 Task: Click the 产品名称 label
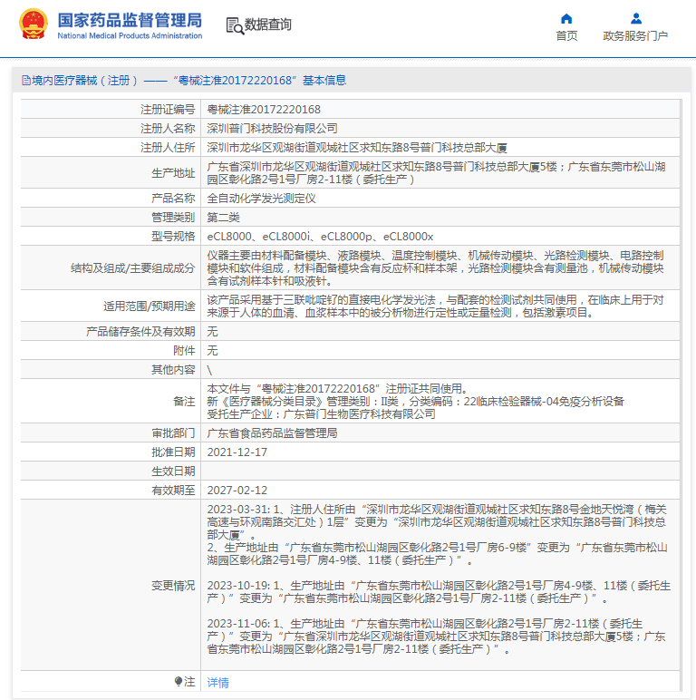tap(173, 199)
